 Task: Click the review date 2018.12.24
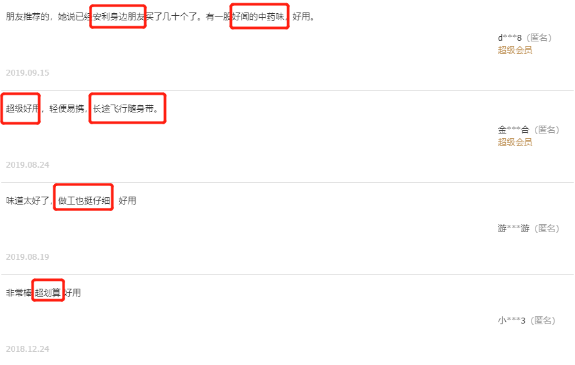point(28,349)
